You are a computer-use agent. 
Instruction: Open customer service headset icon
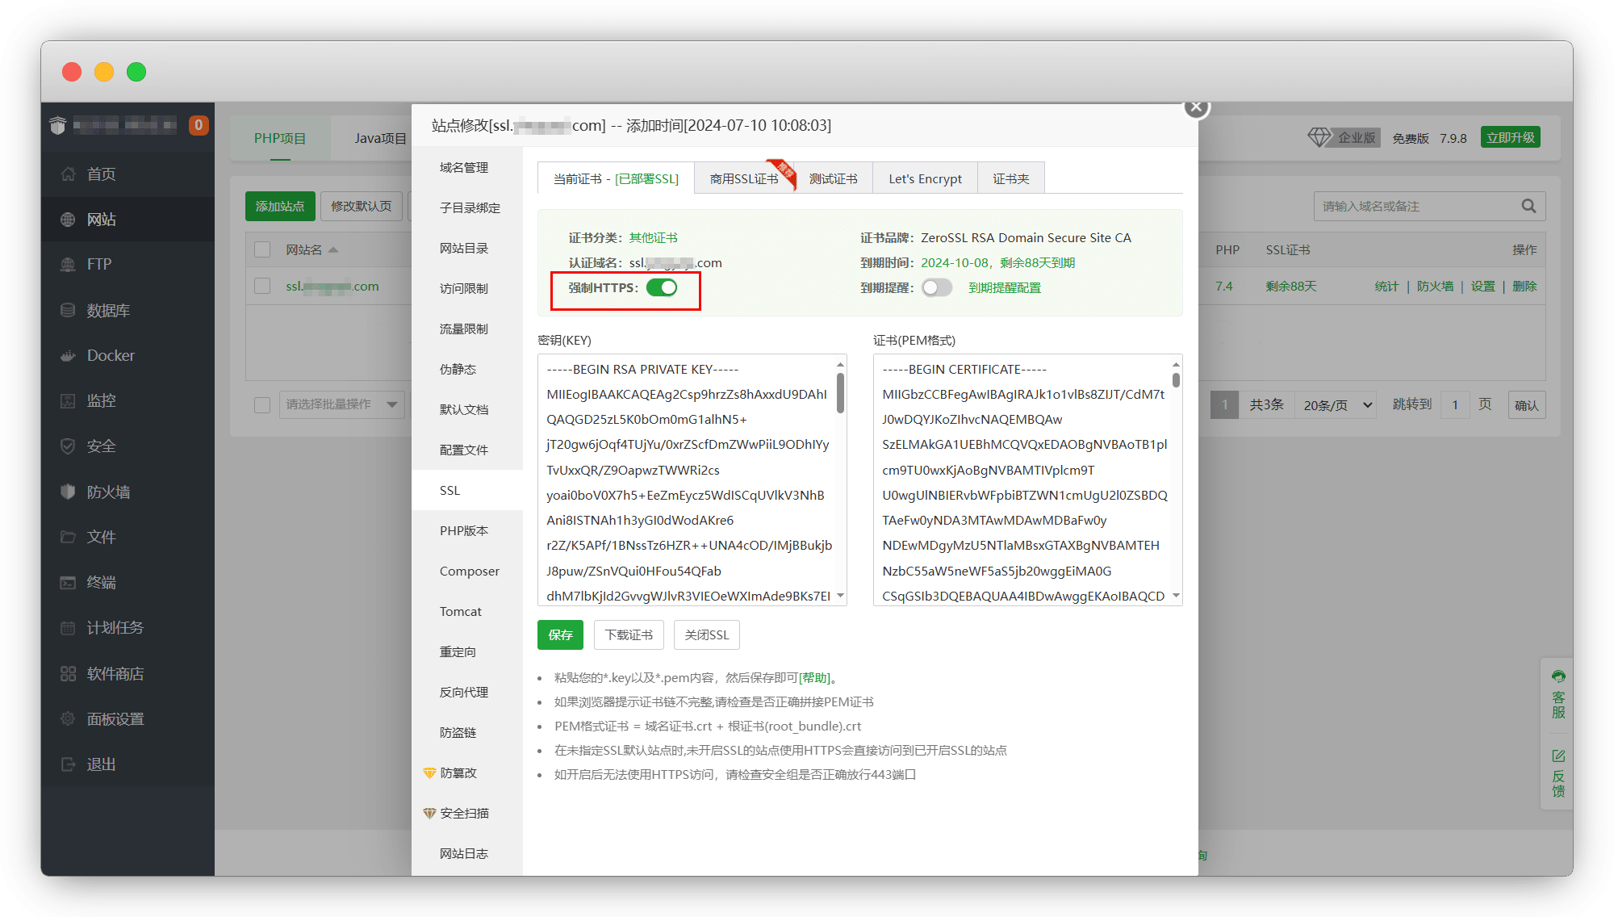1558,676
